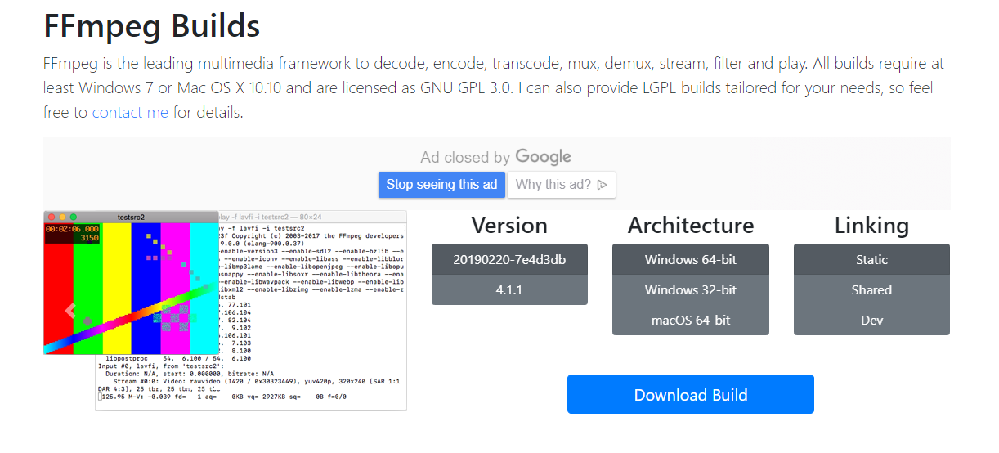
Task: Click the FFmpeg Builds heading
Action: [151, 26]
